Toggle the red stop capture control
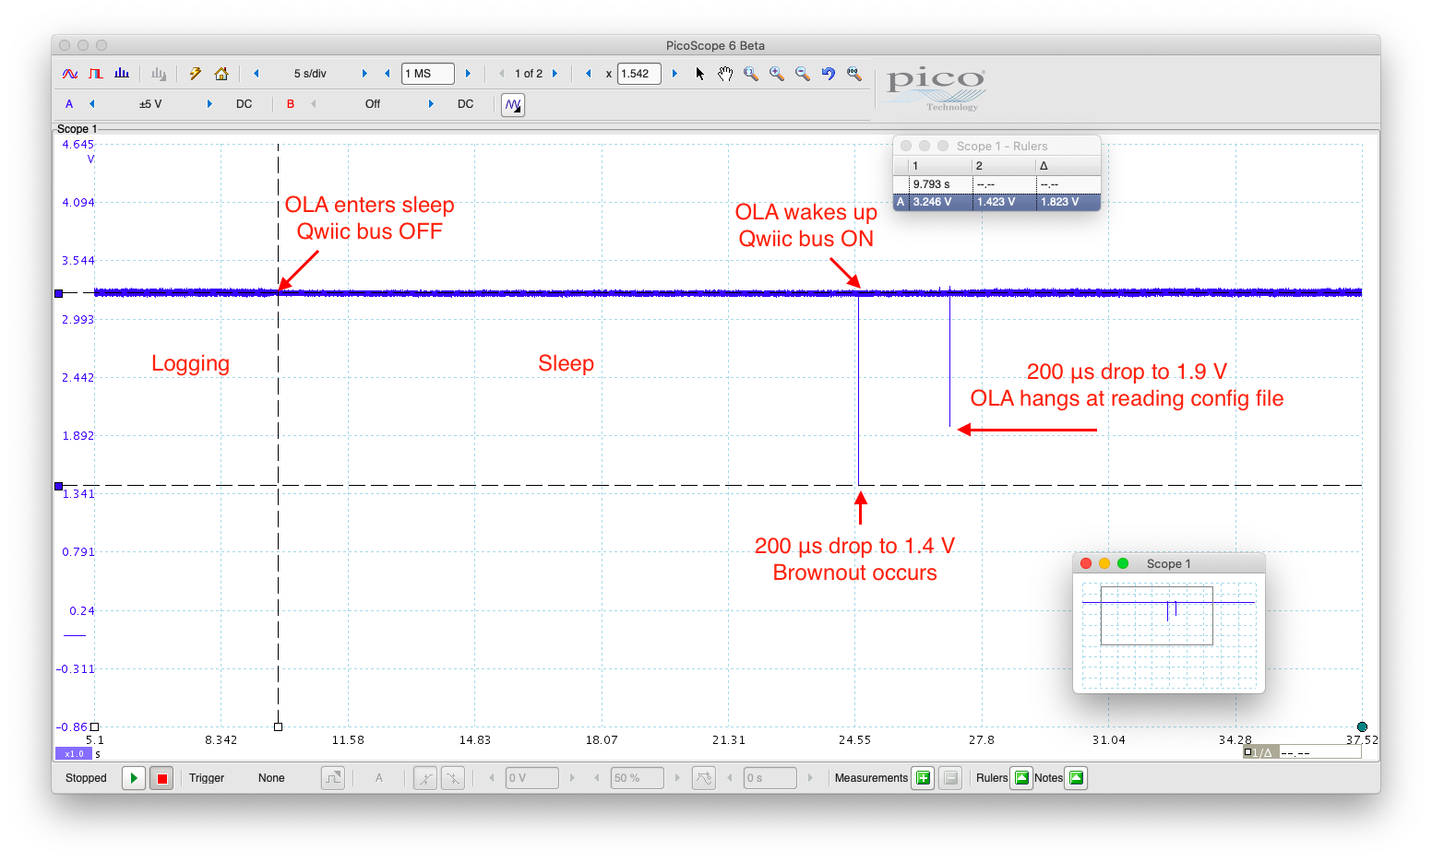 click(x=161, y=777)
